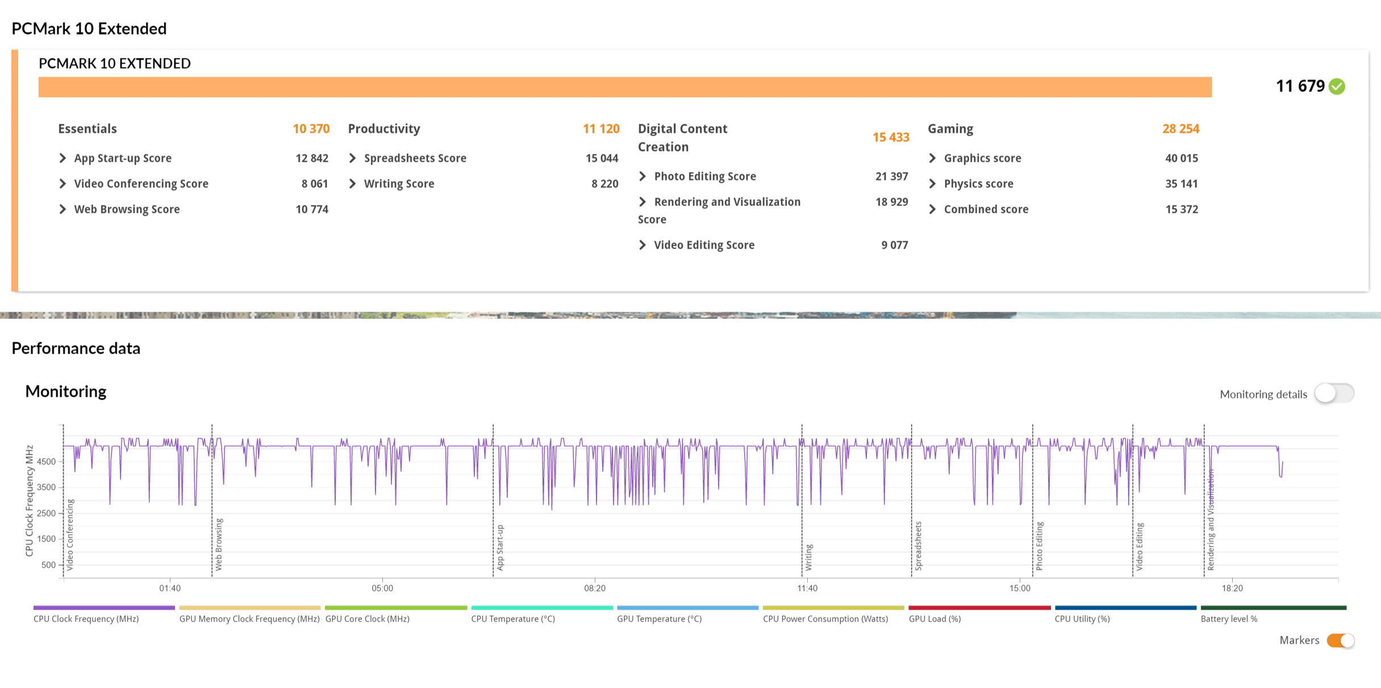Click the Writing chart marker
Image resolution: width=1381 pixels, height=688 pixels.
pyautogui.click(x=809, y=557)
